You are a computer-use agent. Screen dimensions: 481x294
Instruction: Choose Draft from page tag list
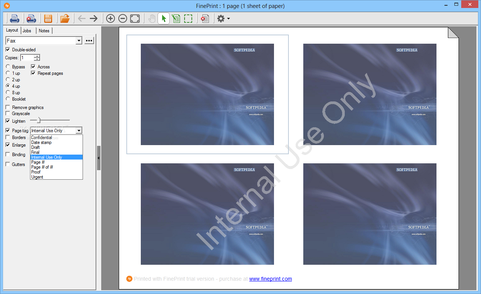point(56,147)
